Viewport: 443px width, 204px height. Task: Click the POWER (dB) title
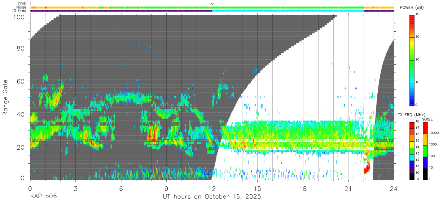pyautogui.click(x=412, y=8)
